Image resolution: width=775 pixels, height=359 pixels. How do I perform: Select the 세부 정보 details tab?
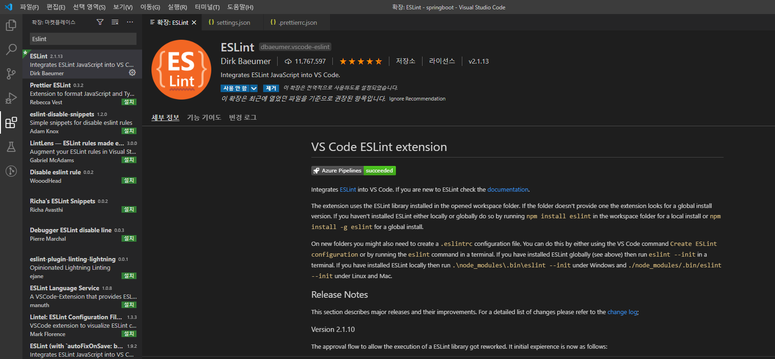point(165,117)
